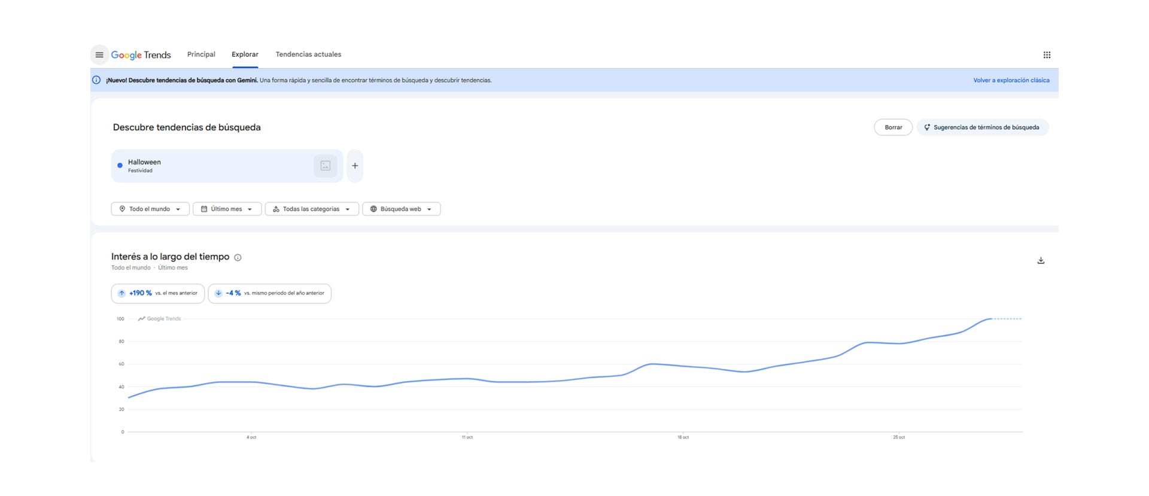Click info icon next to Interés a lo largo del tiempo
This screenshot has height=496, width=1149.
click(238, 258)
